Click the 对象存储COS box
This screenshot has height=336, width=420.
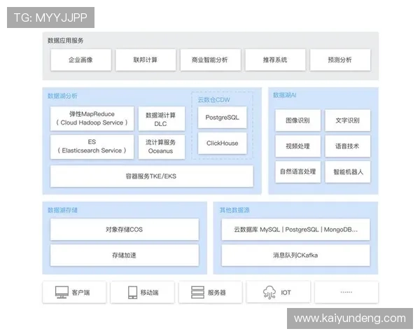125,230
